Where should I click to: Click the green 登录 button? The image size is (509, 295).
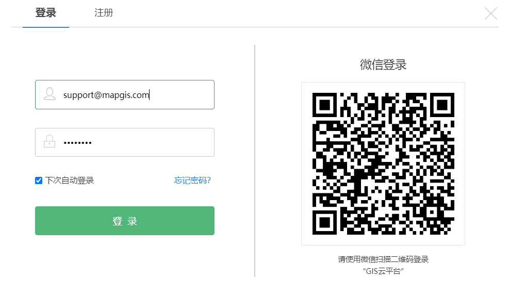pyautogui.click(x=125, y=221)
